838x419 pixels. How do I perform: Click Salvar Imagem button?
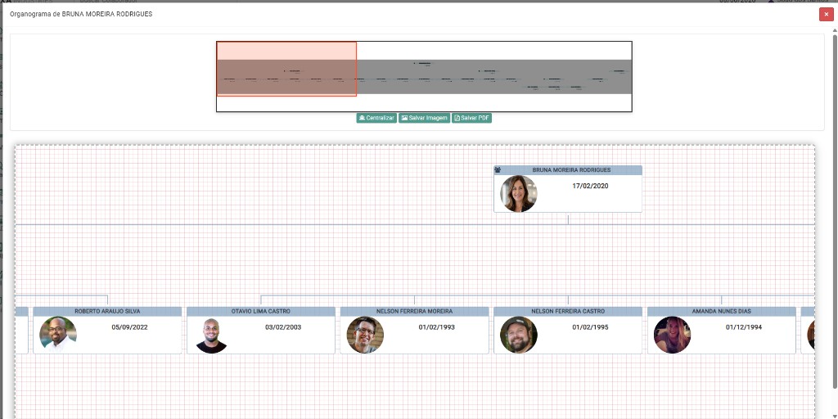tap(425, 118)
